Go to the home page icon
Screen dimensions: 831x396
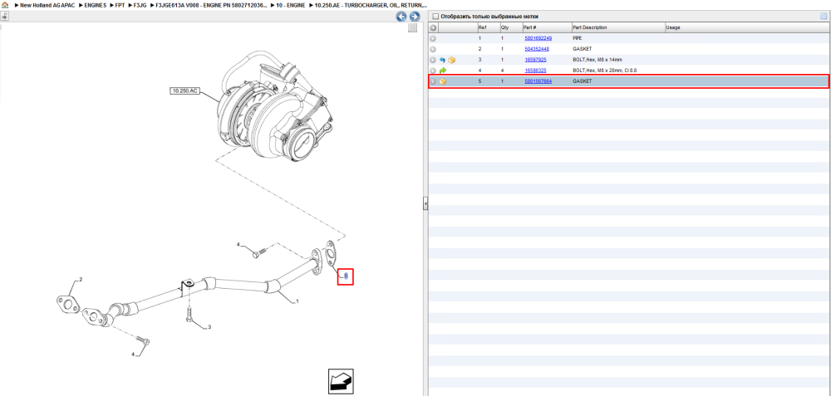click(x=5, y=5)
